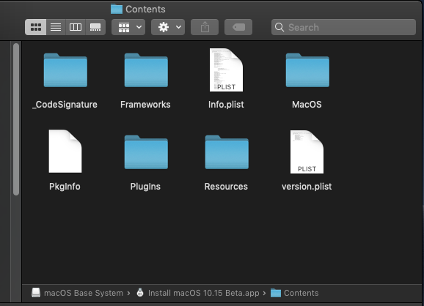The width and height of the screenshot is (424, 306).
Task: Select the MacOS folder icon
Action: tap(307, 70)
